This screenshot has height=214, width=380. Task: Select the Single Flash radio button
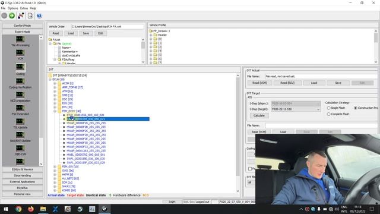(x=328, y=108)
